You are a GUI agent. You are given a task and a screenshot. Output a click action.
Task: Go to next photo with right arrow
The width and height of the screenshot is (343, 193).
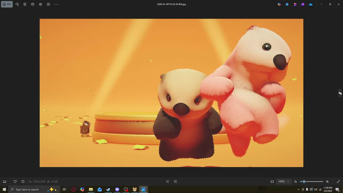point(340,93)
